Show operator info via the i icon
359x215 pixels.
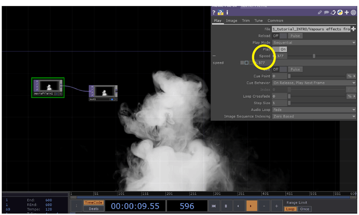[x=227, y=12]
